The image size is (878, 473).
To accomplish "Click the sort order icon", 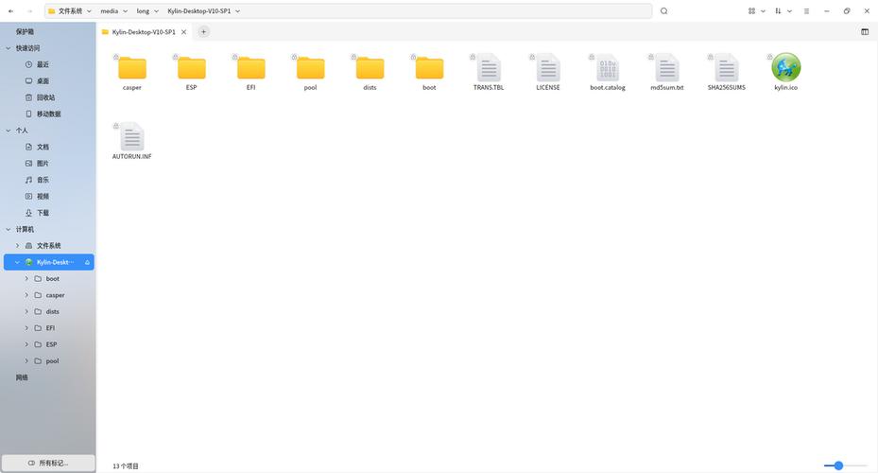I will [778, 11].
